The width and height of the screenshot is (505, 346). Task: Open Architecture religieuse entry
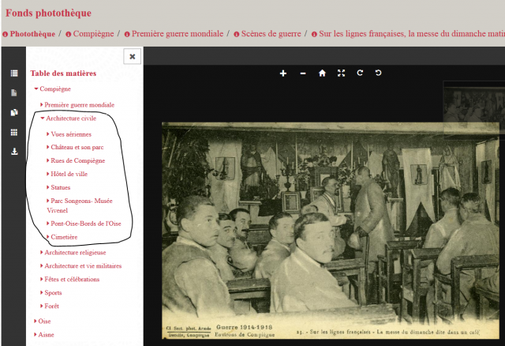[75, 253]
